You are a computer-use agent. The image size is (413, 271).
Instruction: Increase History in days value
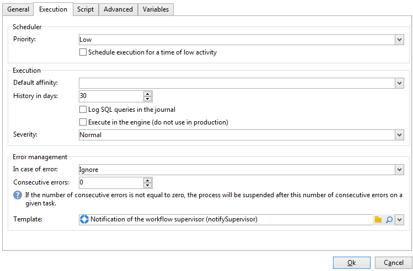click(147, 94)
